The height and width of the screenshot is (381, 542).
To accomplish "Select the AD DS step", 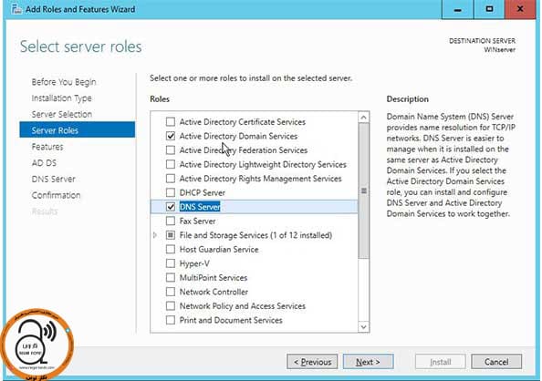I will 44,163.
